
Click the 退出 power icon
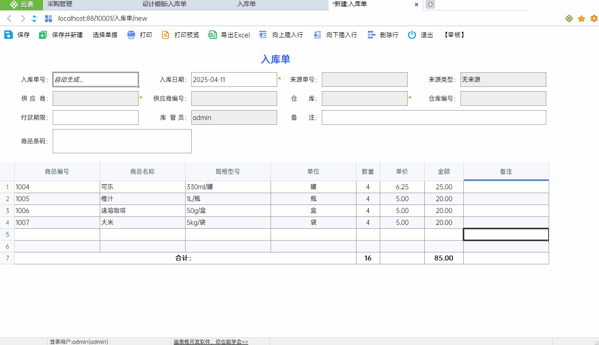point(412,35)
